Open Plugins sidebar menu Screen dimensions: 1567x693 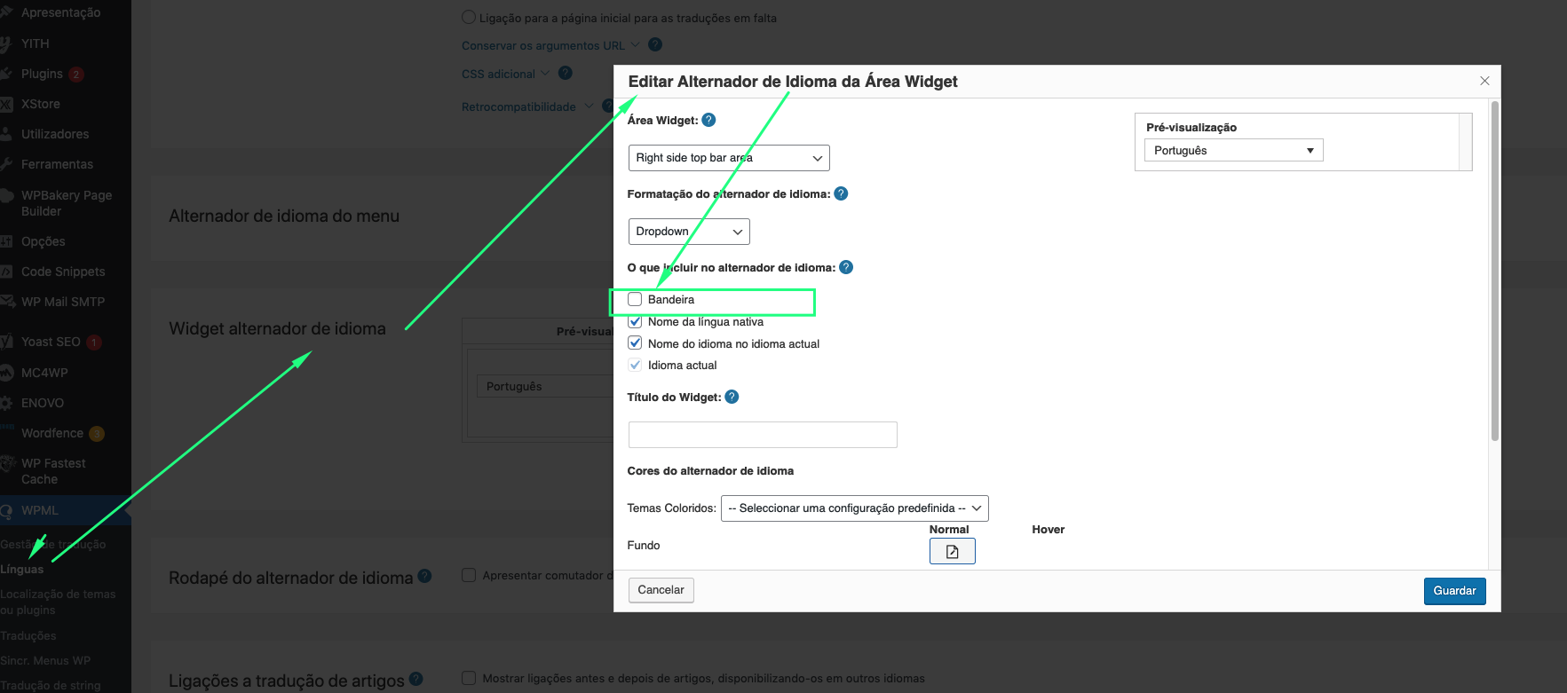(x=42, y=74)
